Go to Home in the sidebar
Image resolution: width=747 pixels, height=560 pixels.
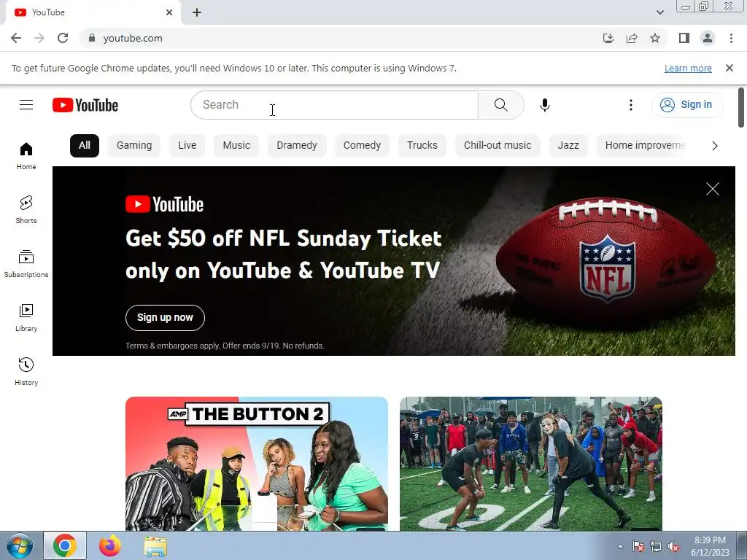[x=26, y=156]
